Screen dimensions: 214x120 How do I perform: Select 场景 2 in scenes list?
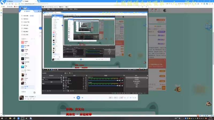pos(52,84)
